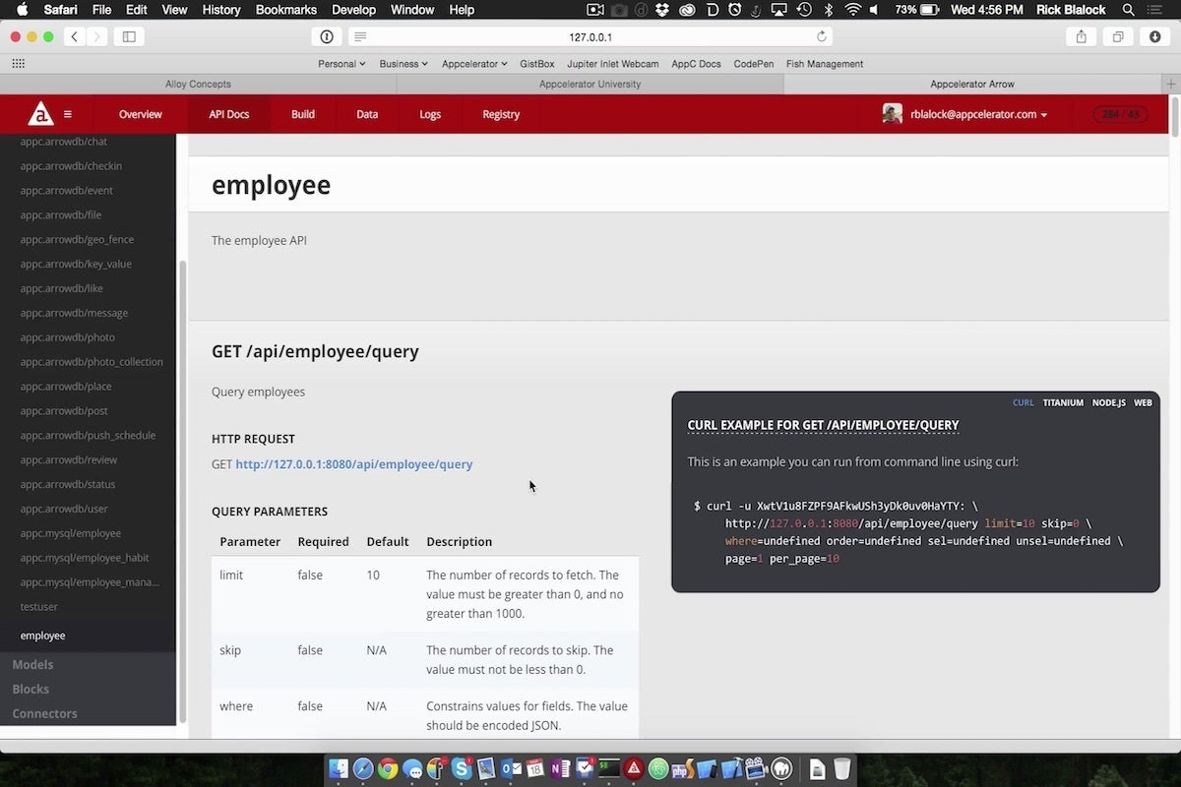
Task: Click the 127.0.0.1 address bar
Action: (x=590, y=36)
